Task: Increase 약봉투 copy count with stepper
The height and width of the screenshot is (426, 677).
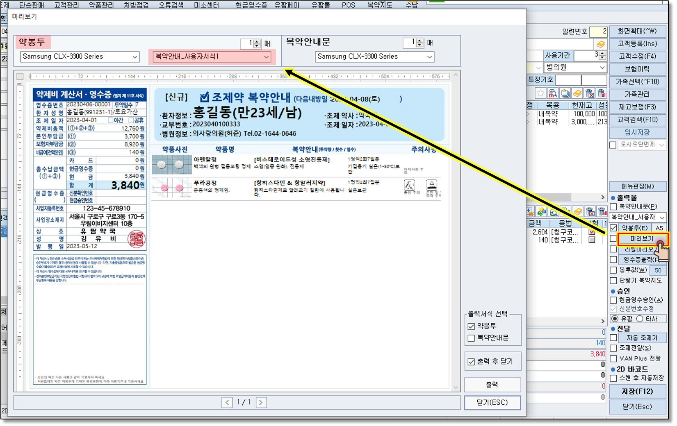Action: [x=257, y=41]
